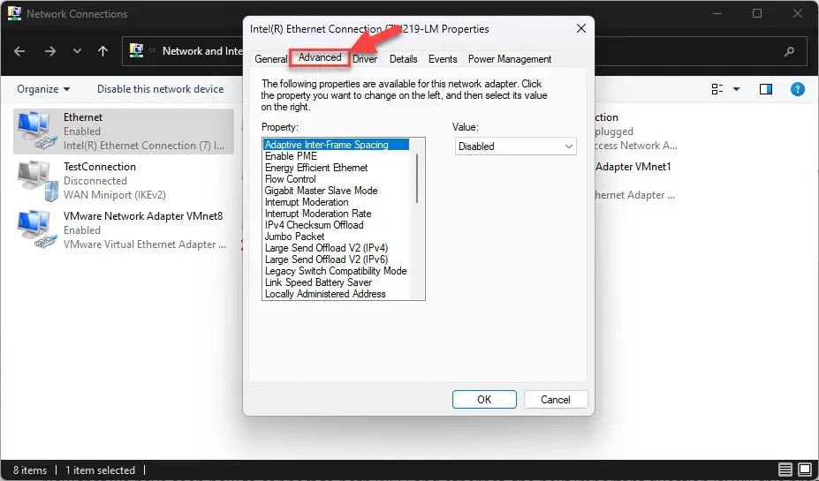Switch to the Details tab
The width and height of the screenshot is (819, 481).
pos(403,59)
